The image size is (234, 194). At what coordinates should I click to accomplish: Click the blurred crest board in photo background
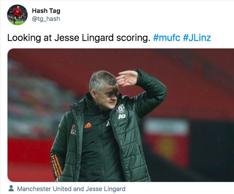(166, 142)
